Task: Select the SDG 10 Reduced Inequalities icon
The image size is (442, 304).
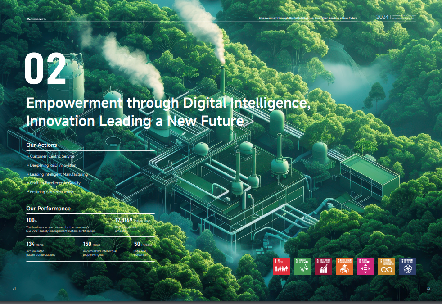Action: pos(365,267)
